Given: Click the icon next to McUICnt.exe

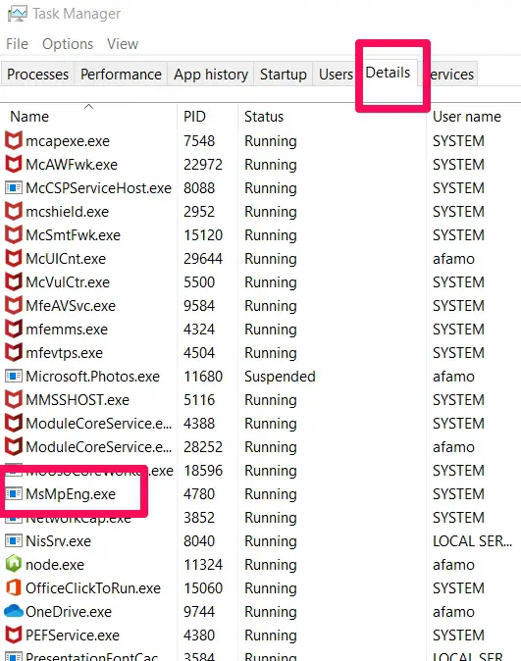Looking at the screenshot, I should coord(14,258).
